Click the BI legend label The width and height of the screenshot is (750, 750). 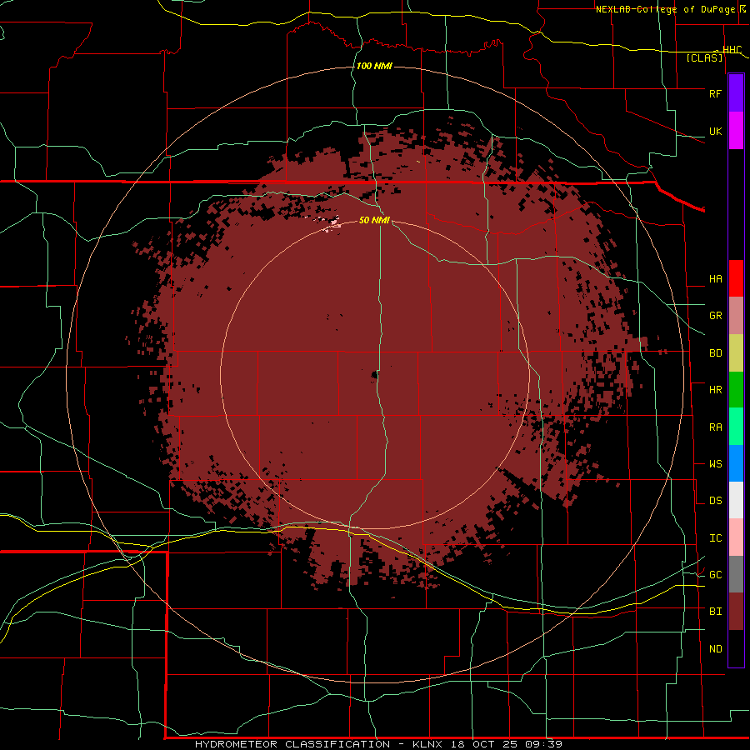point(715,612)
